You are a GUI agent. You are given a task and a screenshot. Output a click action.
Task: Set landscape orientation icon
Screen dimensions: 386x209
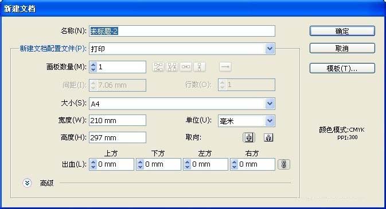click(x=268, y=137)
